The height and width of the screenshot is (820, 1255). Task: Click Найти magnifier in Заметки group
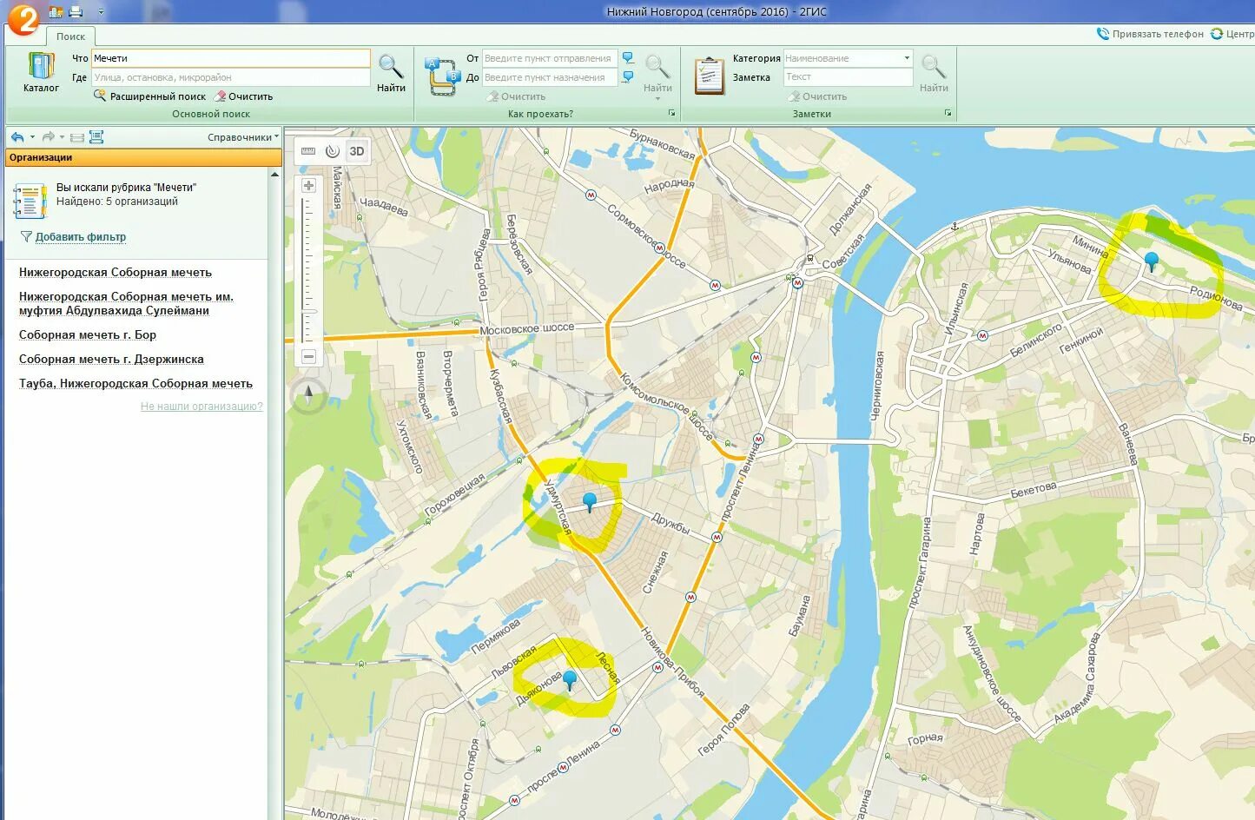click(934, 73)
